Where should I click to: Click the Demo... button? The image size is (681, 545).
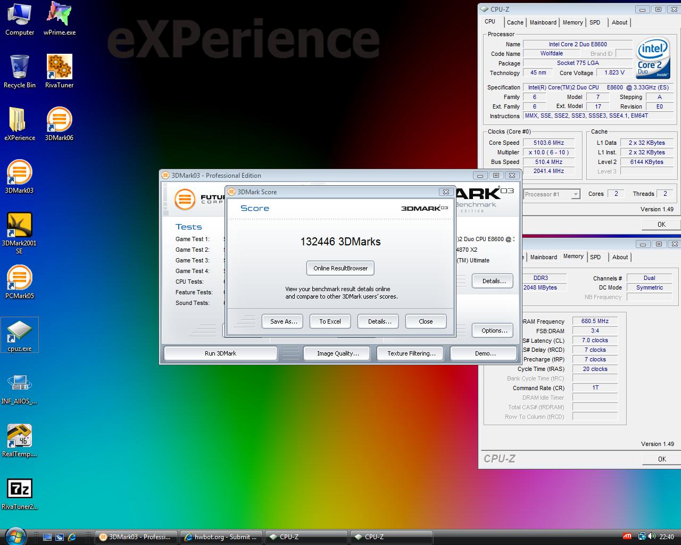[x=485, y=353]
